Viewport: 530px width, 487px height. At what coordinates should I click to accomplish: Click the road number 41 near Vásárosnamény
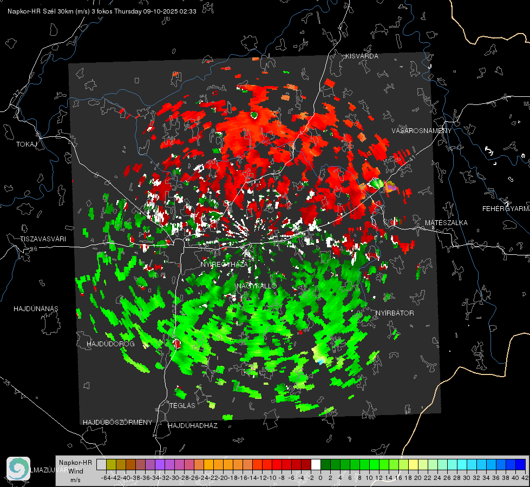[411, 157]
